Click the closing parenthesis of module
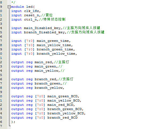The width and height of the screenshot is (141, 129). coord(12,122)
